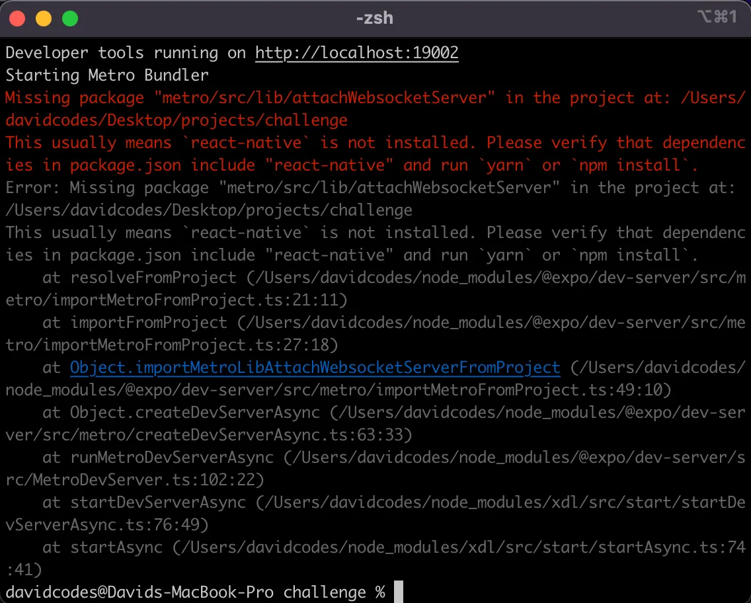Minimize the terminal with yellow button

[x=44, y=19]
